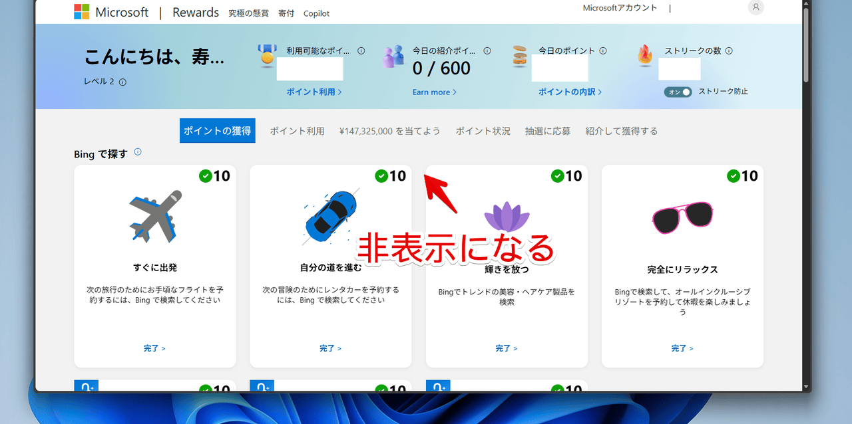
Task: Click the info icon next to レベル 2
Action: click(122, 81)
